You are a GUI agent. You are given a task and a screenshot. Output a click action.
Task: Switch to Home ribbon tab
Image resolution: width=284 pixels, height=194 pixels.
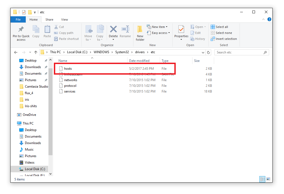(34, 20)
